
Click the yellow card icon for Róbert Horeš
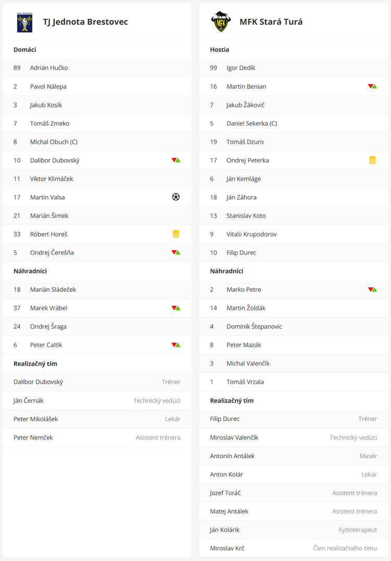pyautogui.click(x=176, y=234)
